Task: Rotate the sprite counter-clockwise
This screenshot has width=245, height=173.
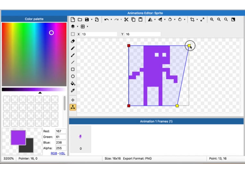Action: (170, 20)
